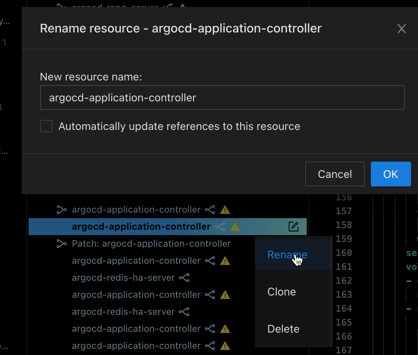Click warning icon on argocd-application-controller row right below Patch row
This screenshot has height=355, width=418.
point(225,261)
